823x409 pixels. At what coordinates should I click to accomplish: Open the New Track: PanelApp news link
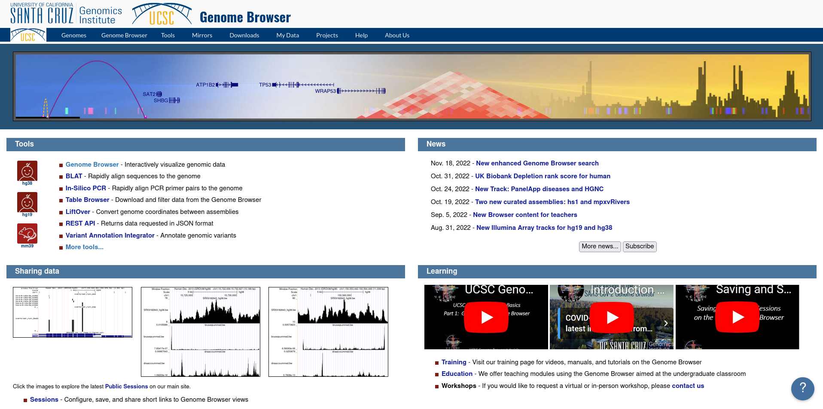click(539, 189)
